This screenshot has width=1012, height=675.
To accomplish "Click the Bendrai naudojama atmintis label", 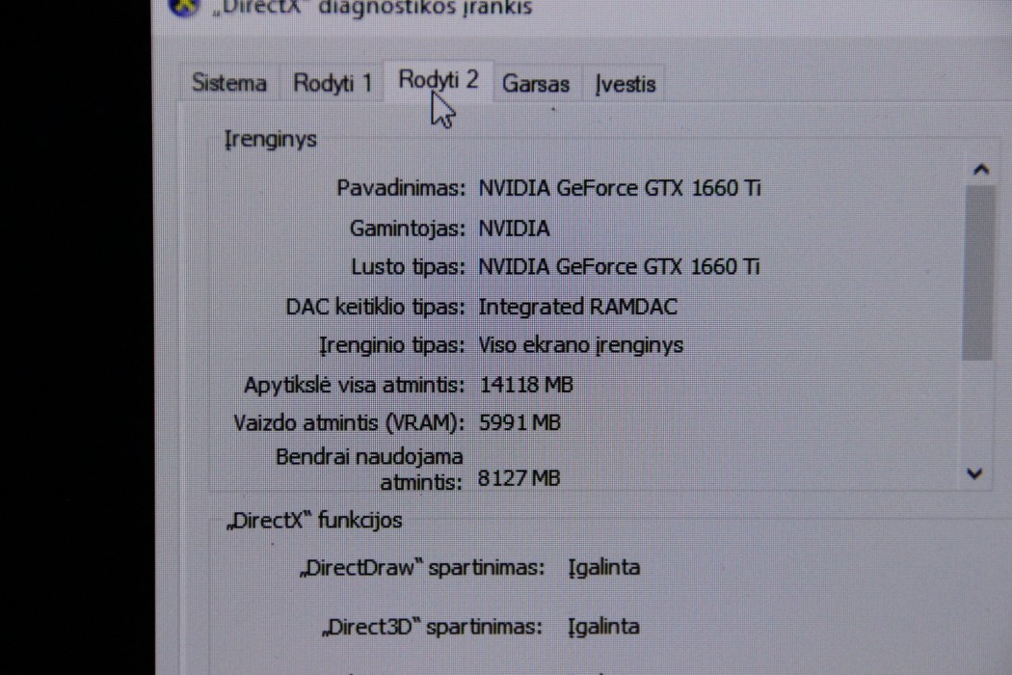I will click(x=369, y=470).
